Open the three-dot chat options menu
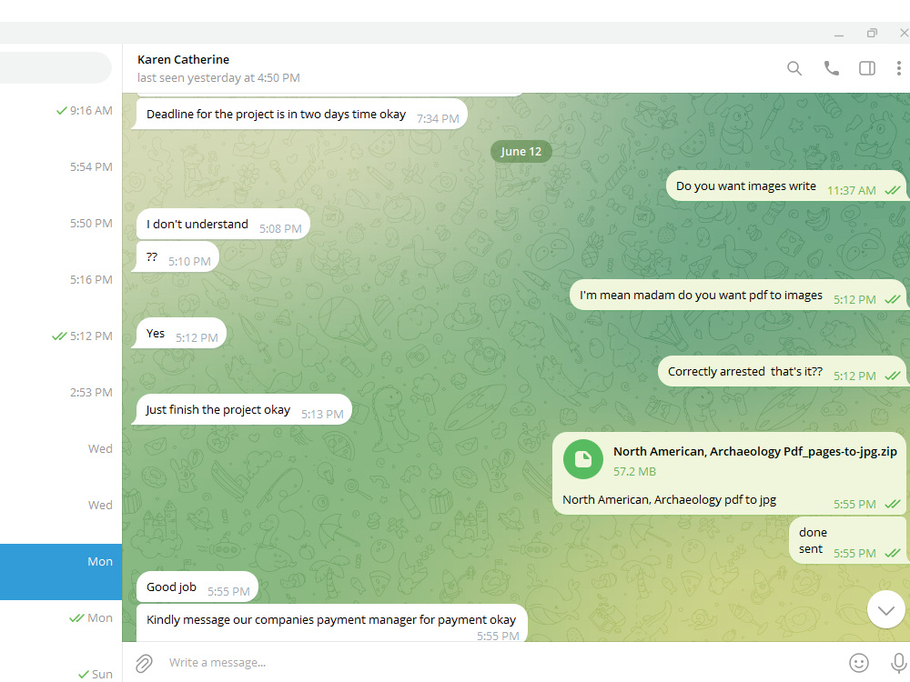The height and width of the screenshot is (682, 910). tap(898, 68)
